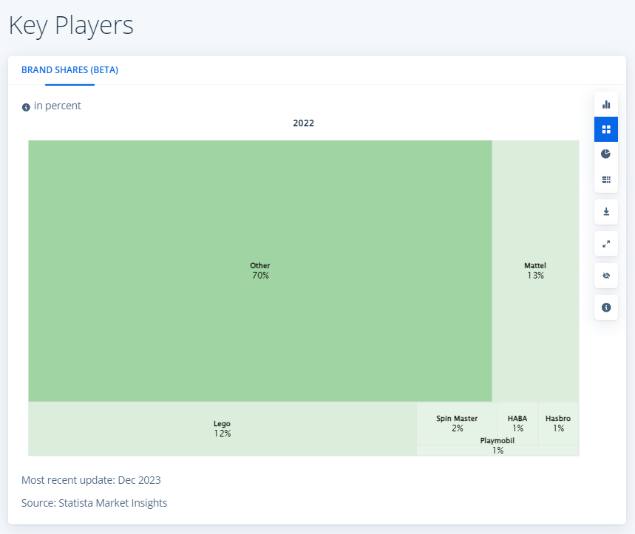
Task: Click the Spin Master 2% block
Action: coord(457,423)
